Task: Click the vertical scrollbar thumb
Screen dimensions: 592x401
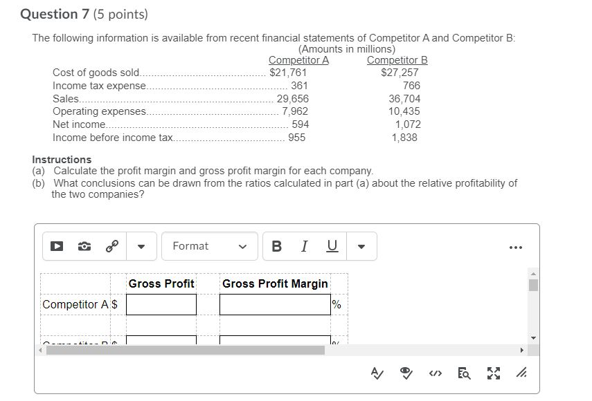Action: (x=533, y=286)
